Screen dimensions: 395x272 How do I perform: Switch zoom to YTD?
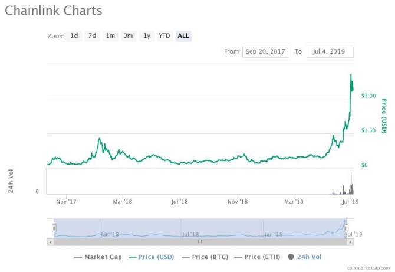pyautogui.click(x=164, y=36)
